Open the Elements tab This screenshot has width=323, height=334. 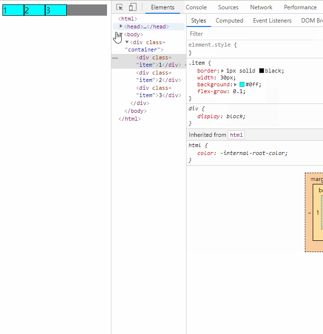click(x=162, y=7)
